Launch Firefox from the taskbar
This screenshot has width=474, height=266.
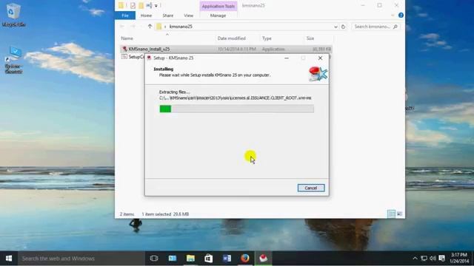pyautogui.click(x=245, y=259)
